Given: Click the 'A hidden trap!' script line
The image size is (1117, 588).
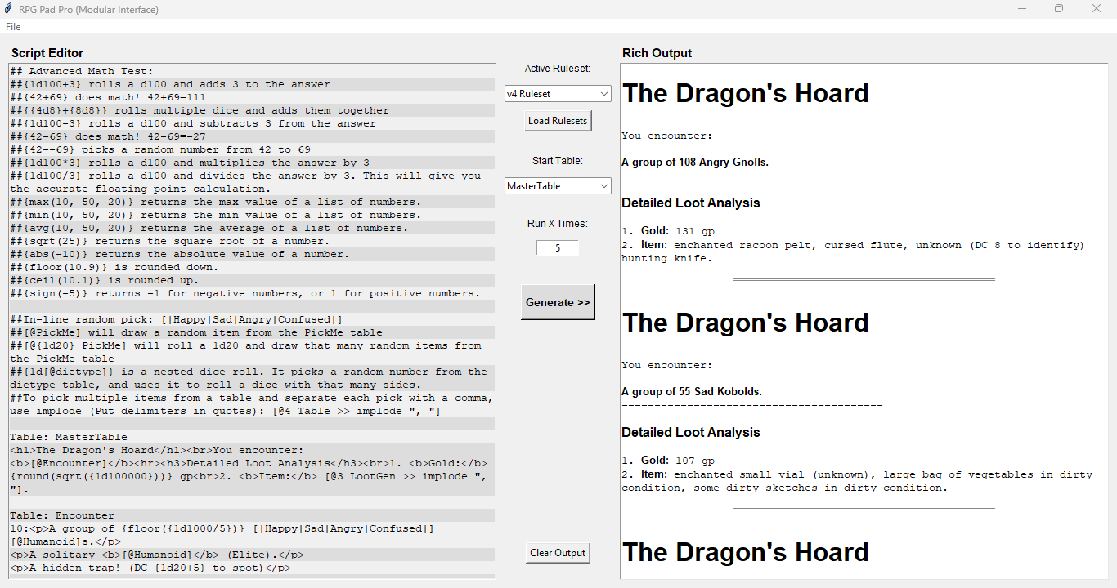Looking at the screenshot, I should 150,568.
